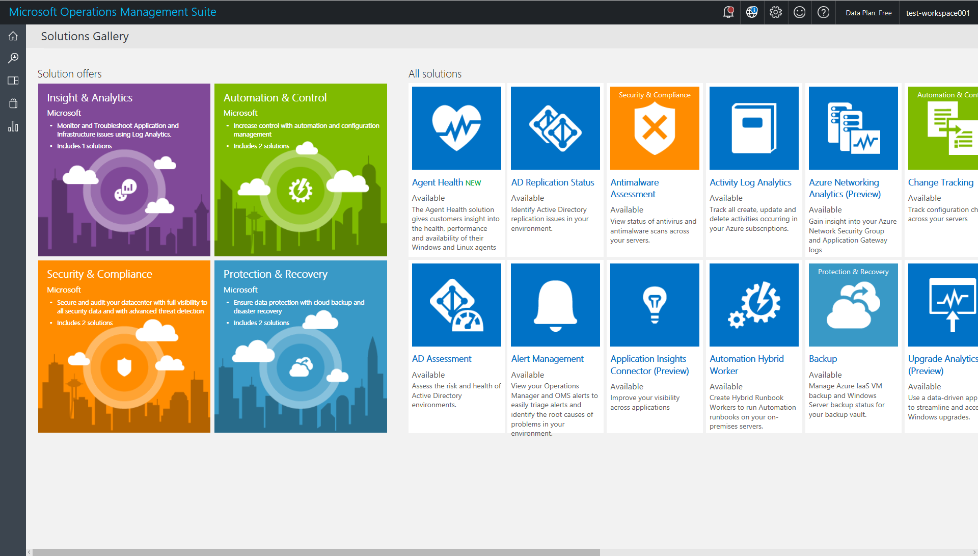Viewport: 978px width, 556px height.
Task: Click the dashboard view sidebar icon
Action: pos(13,81)
